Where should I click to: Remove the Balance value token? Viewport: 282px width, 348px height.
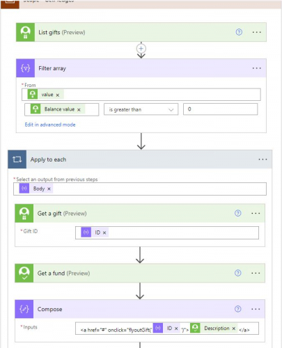[x=79, y=110]
